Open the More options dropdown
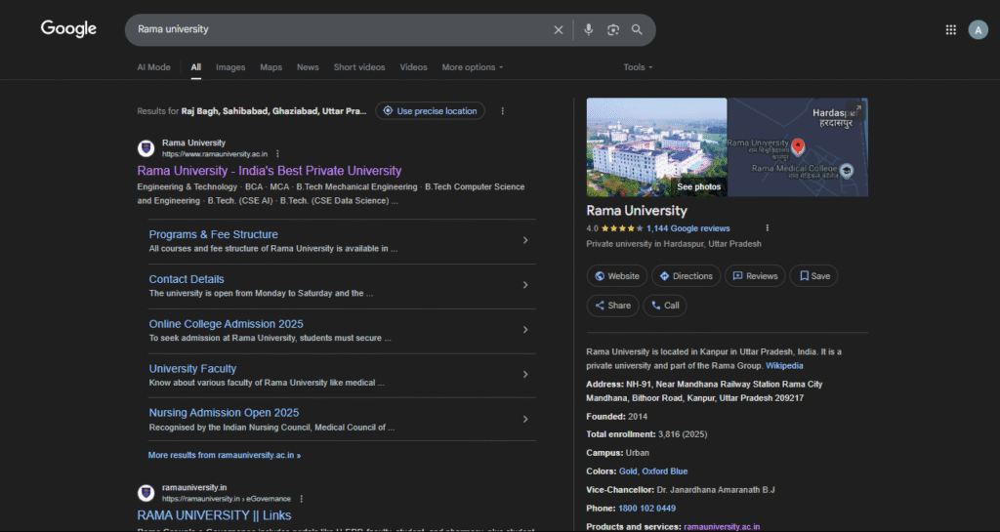This screenshot has height=532, width=1000. (472, 67)
